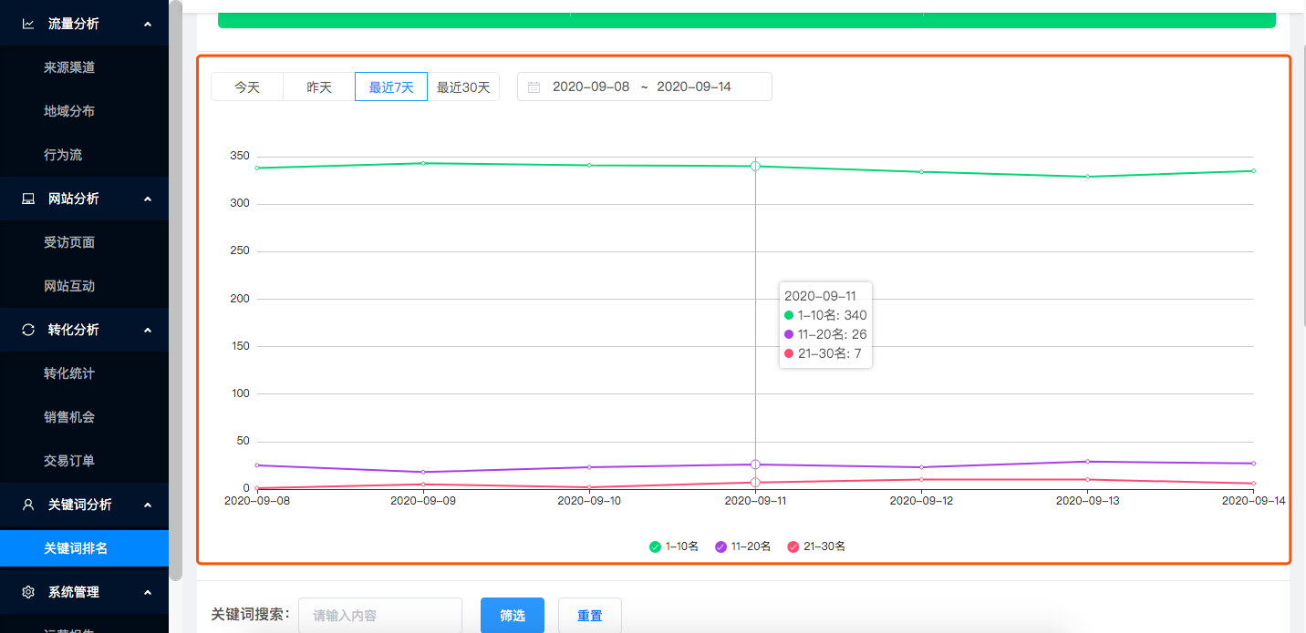Collapse the 网站分析 menu section
This screenshot has width=1306, height=633.
coord(148,199)
